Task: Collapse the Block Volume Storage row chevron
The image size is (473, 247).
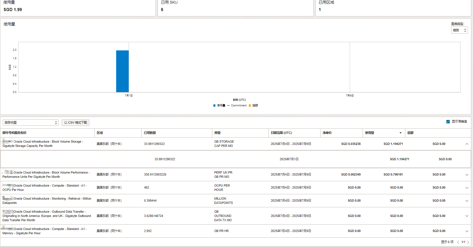Action: click(x=466, y=144)
